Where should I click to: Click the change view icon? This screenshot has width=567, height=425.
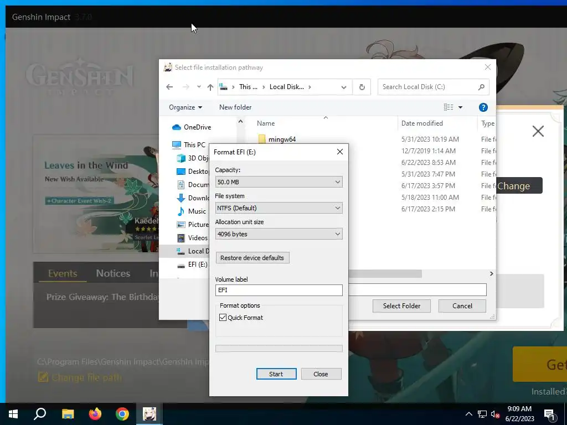pos(449,107)
